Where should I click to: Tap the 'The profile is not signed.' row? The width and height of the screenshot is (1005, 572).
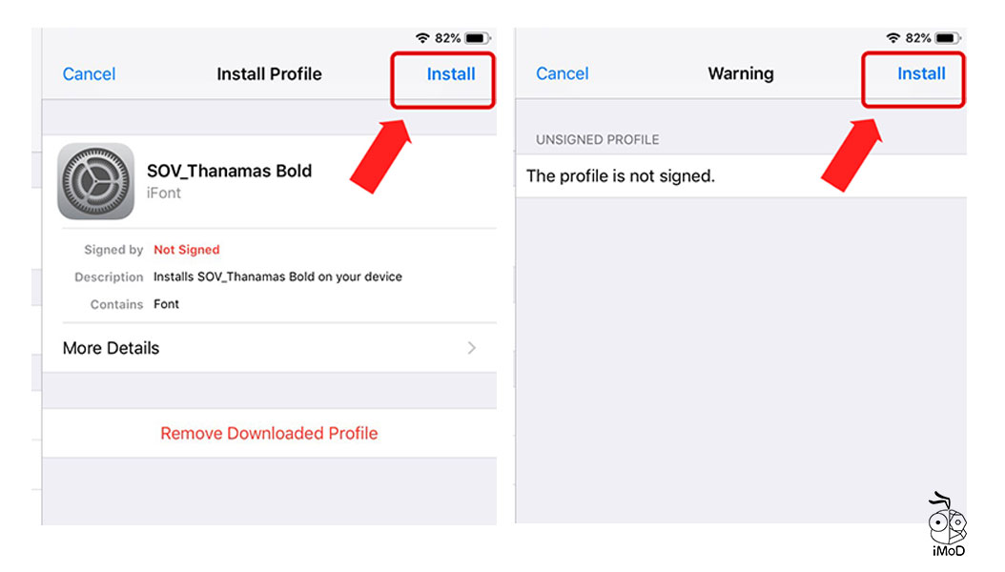click(621, 175)
